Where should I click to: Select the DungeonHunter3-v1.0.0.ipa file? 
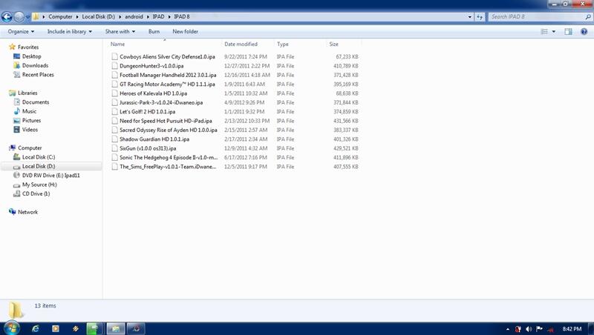point(151,66)
